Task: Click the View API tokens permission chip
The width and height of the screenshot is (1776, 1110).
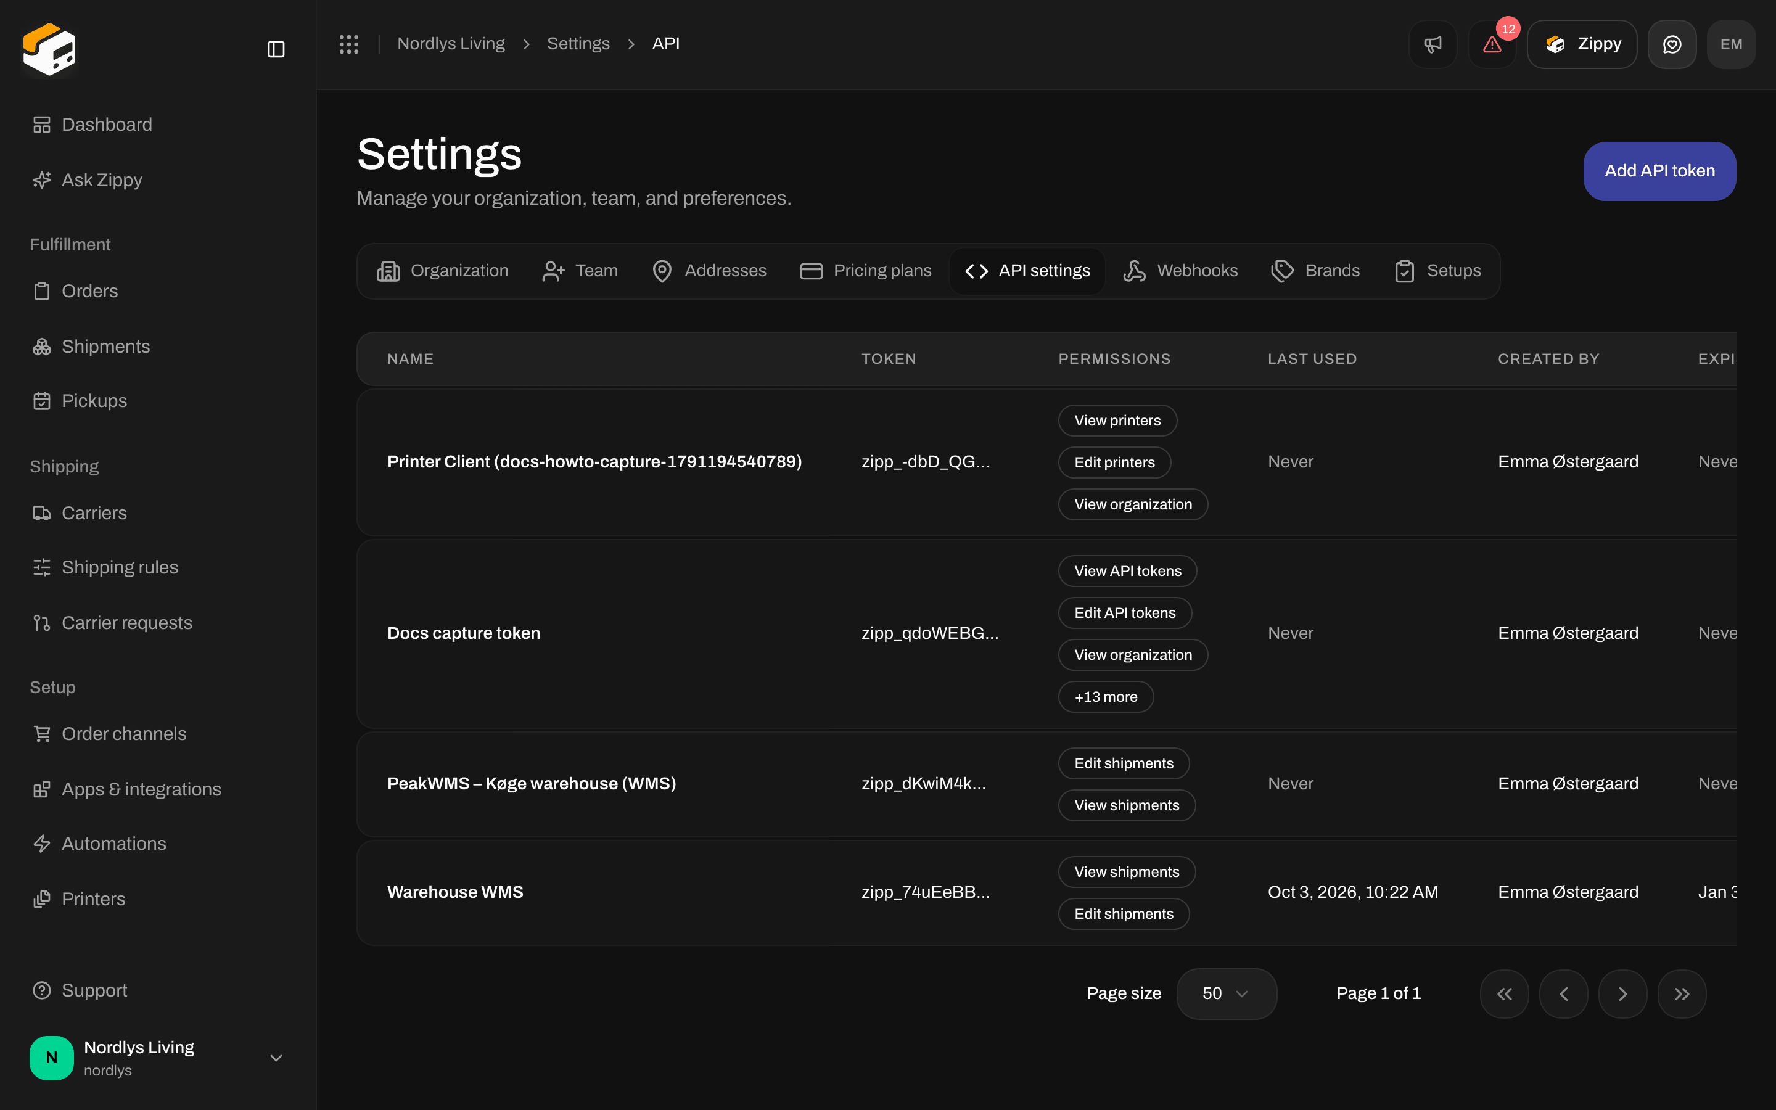Action: click(1127, 571)
